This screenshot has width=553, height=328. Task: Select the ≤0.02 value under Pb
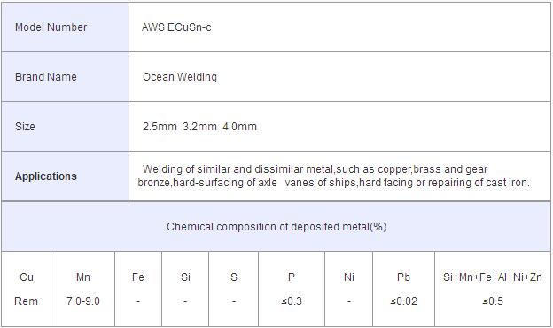point(403,301)
